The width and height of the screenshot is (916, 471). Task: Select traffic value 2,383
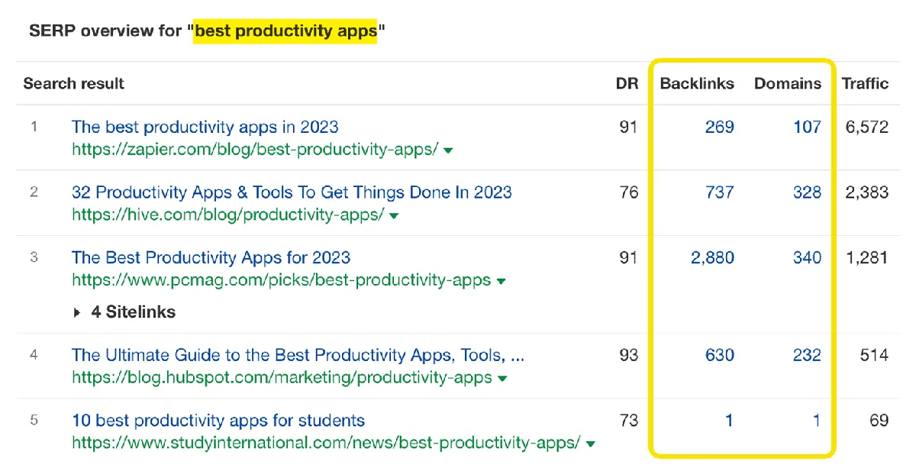coord(867,192)
